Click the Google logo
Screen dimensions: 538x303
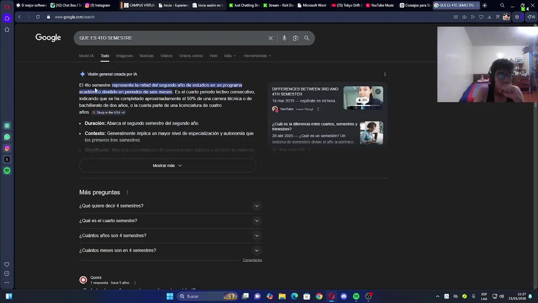click(48, 37)
